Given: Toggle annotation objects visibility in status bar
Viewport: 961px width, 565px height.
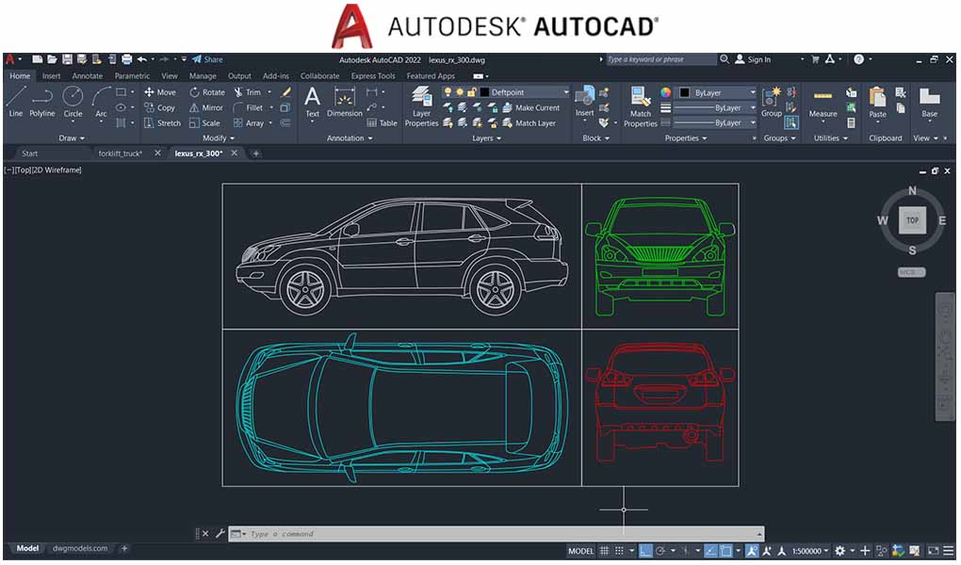Looking at the screenshot, I should 752,551.
